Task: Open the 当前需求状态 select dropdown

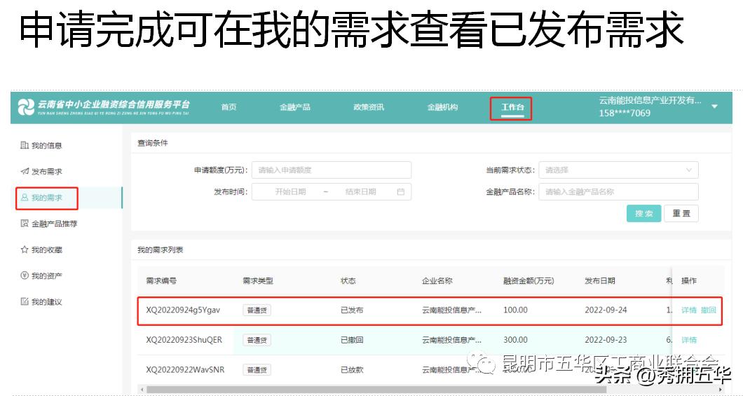Action: pyautogui.click(x=618, y=170)
